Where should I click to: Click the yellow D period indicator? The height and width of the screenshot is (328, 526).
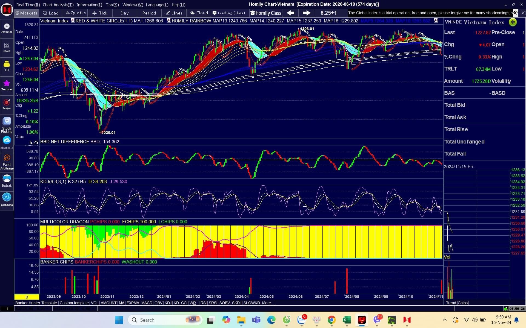(x=27, y=297)
